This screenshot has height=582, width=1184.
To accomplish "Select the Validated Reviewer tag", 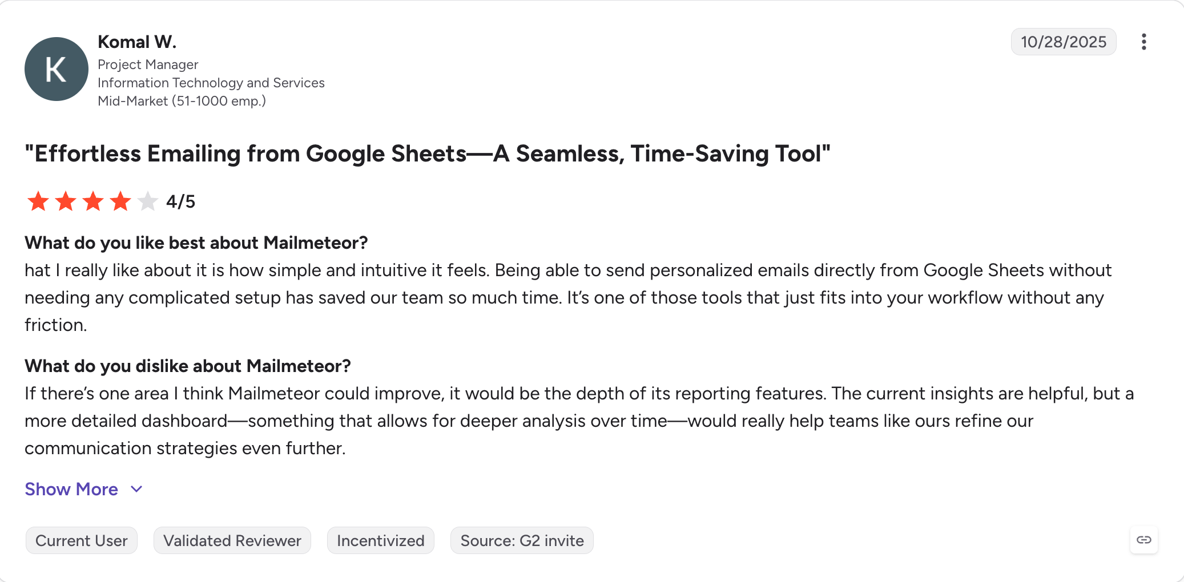I will tap(232, 540).
